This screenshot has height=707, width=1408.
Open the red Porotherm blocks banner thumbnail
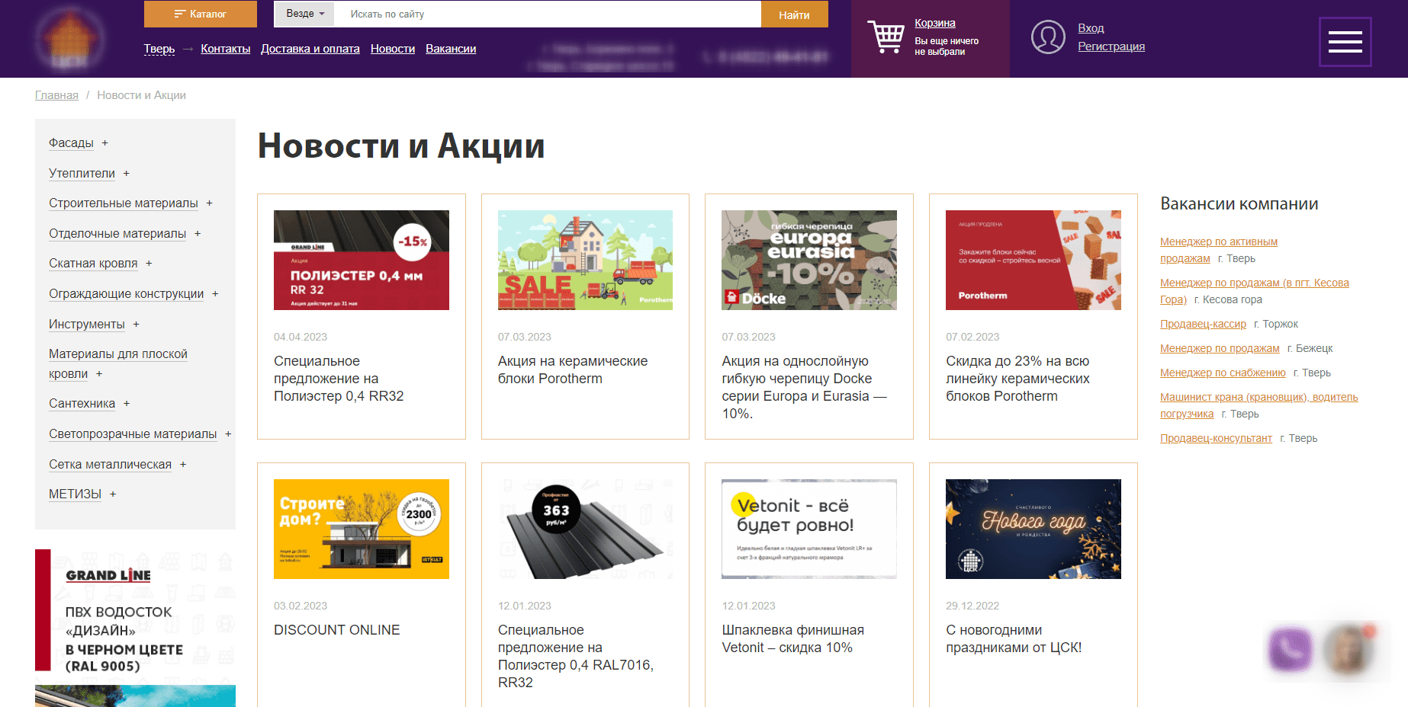point(1033,260)
